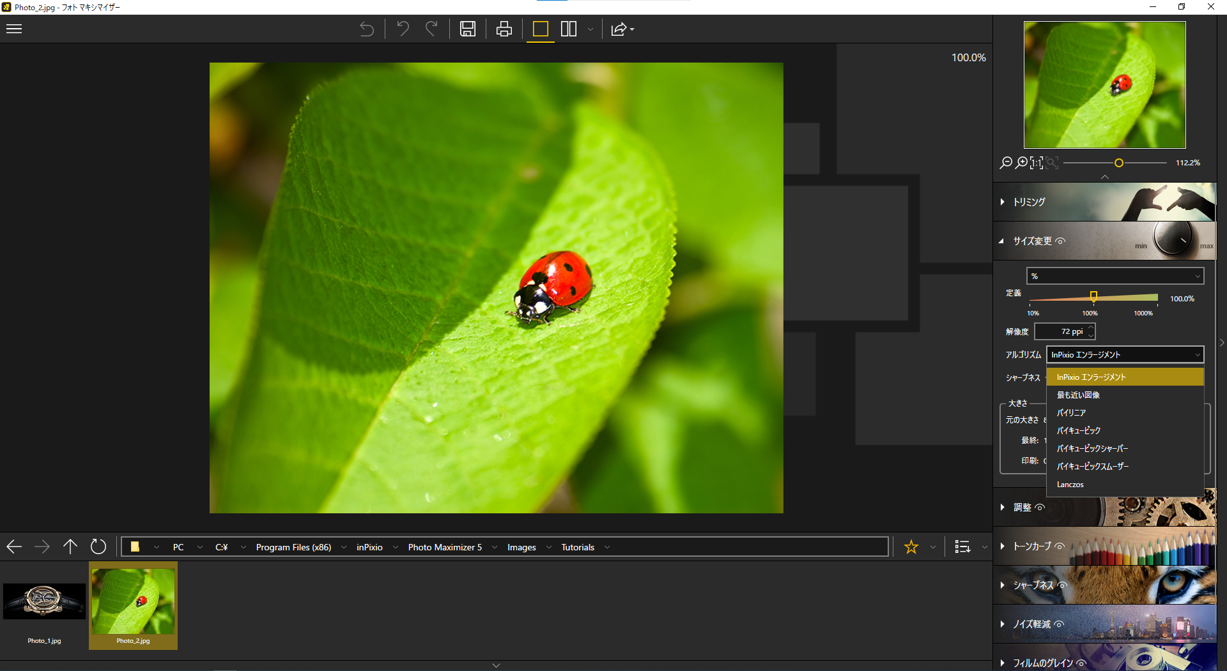Choose バイリニア in the algorithm list
1227x671 pixels.
[x=1071, y=413]
